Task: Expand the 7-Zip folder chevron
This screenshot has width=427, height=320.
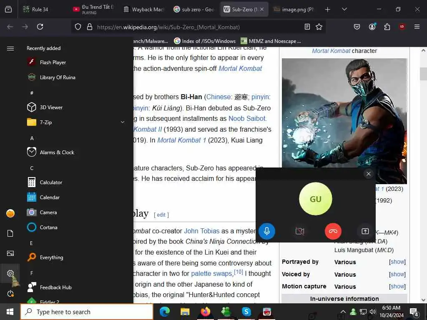Action: tap(123, 122)
